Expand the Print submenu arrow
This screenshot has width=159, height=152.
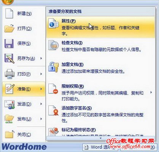point(41,74)
